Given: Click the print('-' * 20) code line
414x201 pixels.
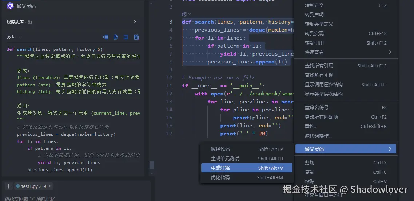Looking at the screenshot, I should 244,134.
